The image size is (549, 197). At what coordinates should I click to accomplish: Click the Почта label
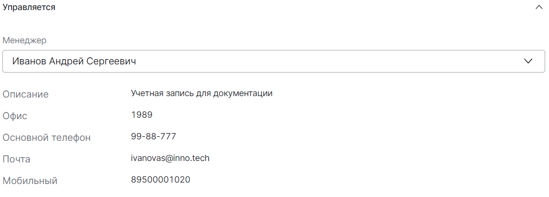(x=16, y=160)
